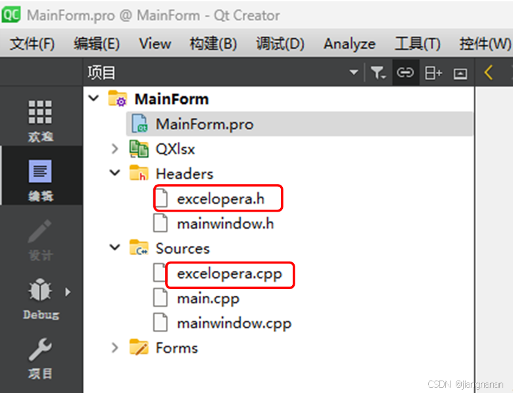Open the Welcome mode in sidebar
Viewport: 513px width, 393px height.
[40, 121]
